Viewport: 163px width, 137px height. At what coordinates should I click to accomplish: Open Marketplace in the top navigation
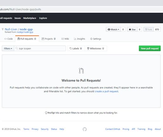click(30, 18)
